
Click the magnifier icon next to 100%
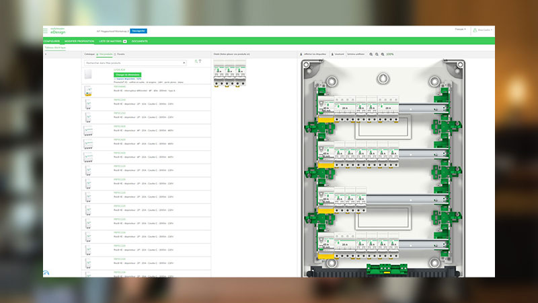tap(383, 55)
